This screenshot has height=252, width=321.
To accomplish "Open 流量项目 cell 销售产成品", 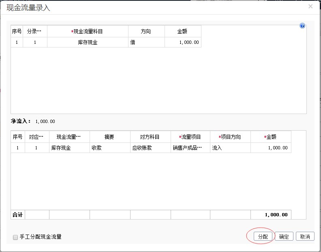I will tap(190, 148).
